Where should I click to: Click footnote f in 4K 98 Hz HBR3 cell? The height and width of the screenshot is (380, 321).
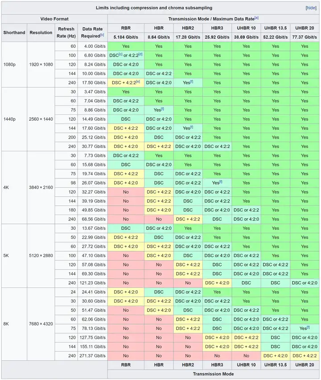[220, 182]
